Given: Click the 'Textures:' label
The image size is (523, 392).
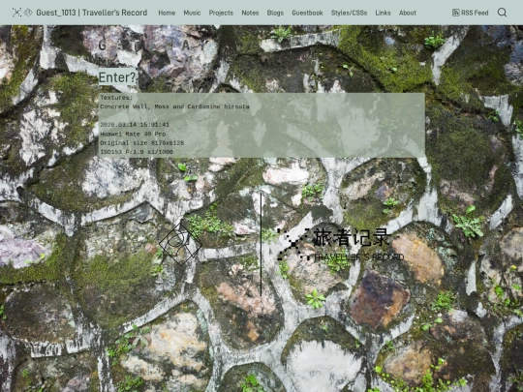Looking at the screenshot, I should pyautogui.click(x=116, y=98).
